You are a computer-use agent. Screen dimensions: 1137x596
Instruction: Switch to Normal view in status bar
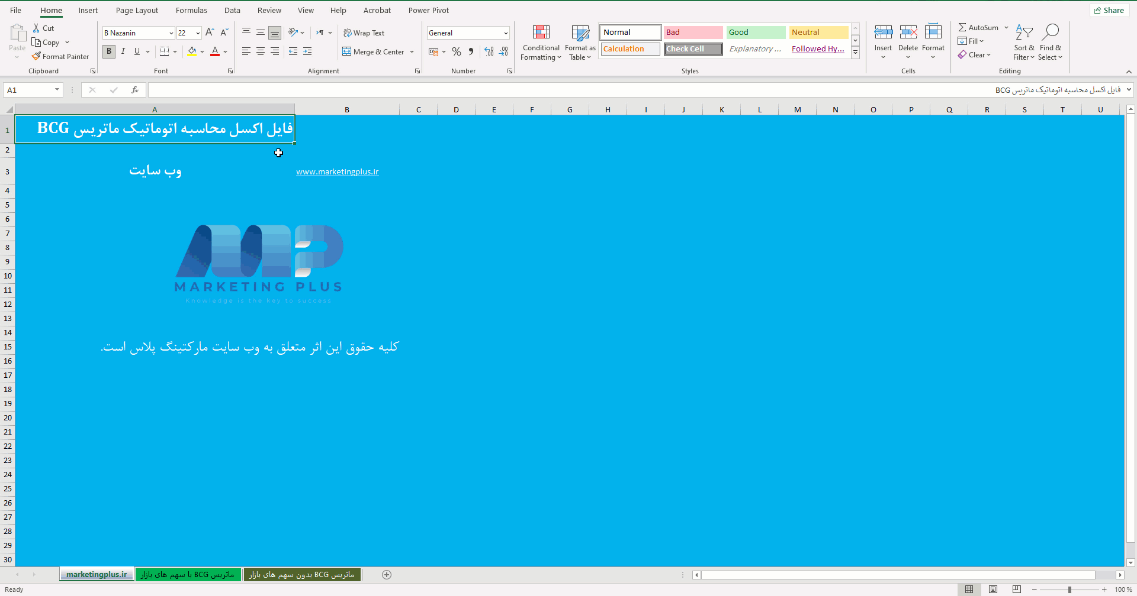click(969, 589)
